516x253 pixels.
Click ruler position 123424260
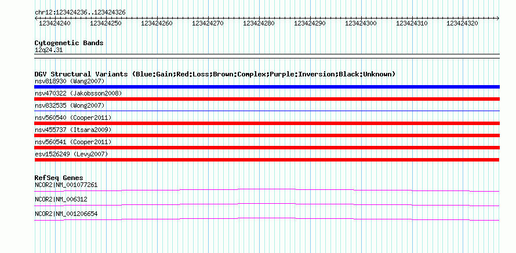coord(157,23)
